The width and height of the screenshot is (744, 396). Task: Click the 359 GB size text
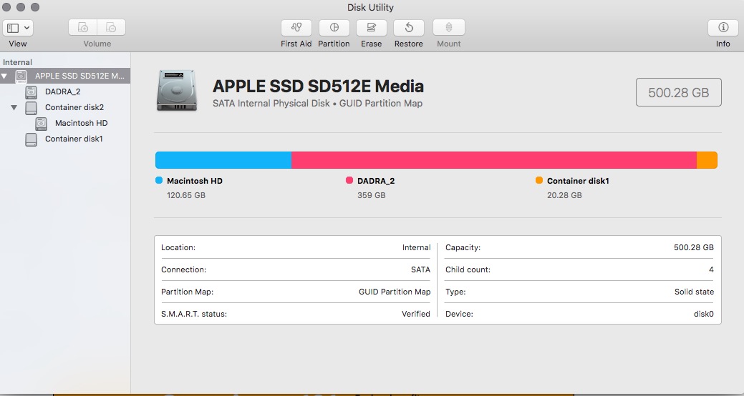click(372, 195)
